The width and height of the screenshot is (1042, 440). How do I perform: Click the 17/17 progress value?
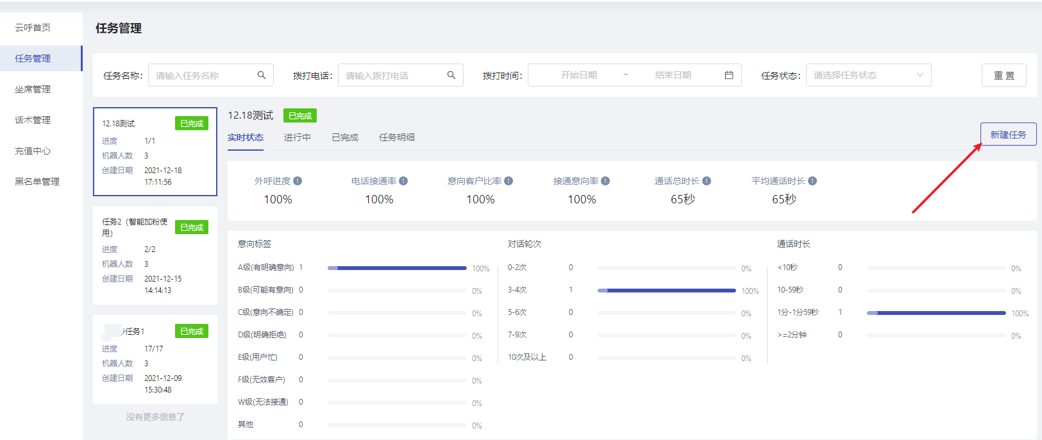point(154,349)
